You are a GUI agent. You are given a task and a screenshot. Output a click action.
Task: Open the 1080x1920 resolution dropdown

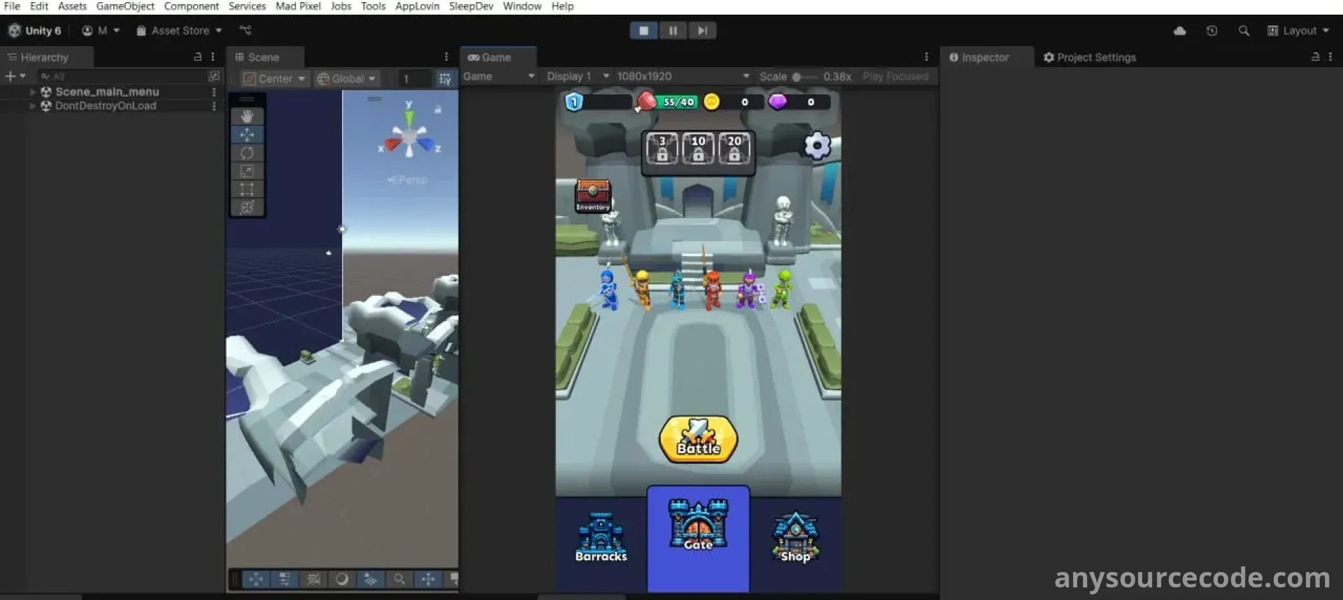pos(683,76)
